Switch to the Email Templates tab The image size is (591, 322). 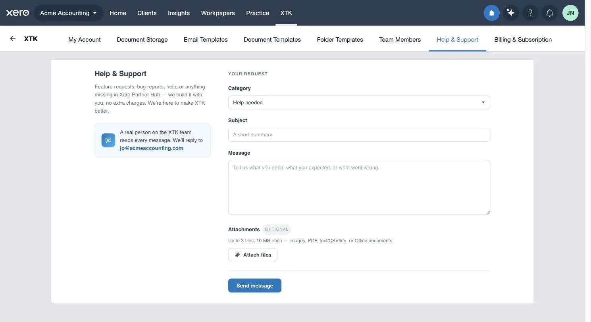(206, 39)
